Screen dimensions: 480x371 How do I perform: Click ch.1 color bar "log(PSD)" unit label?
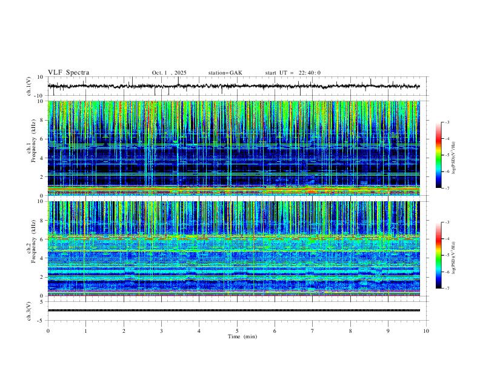point(454,158)
